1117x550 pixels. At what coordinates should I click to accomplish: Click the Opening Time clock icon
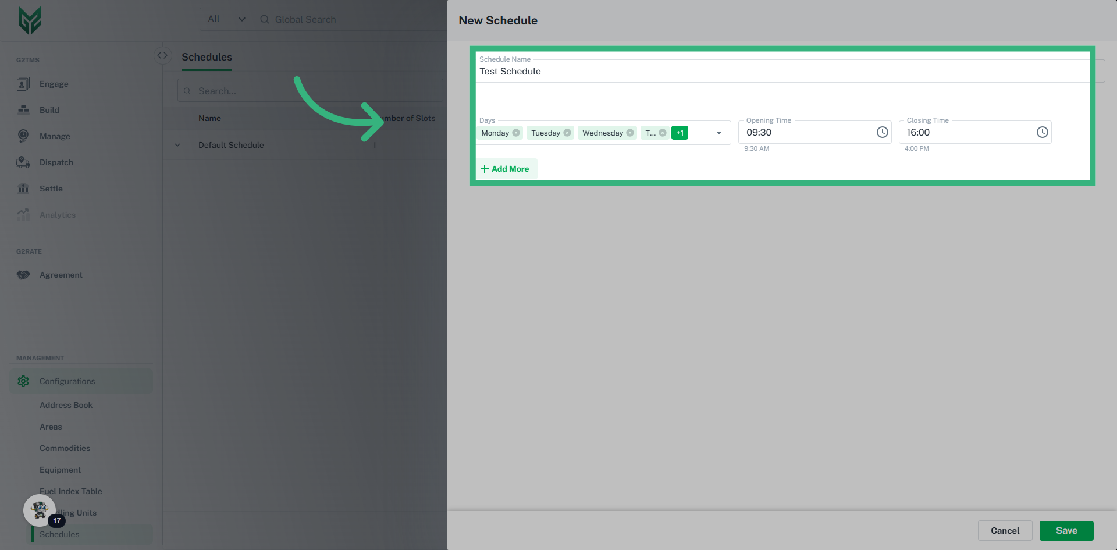click(882, 132)
